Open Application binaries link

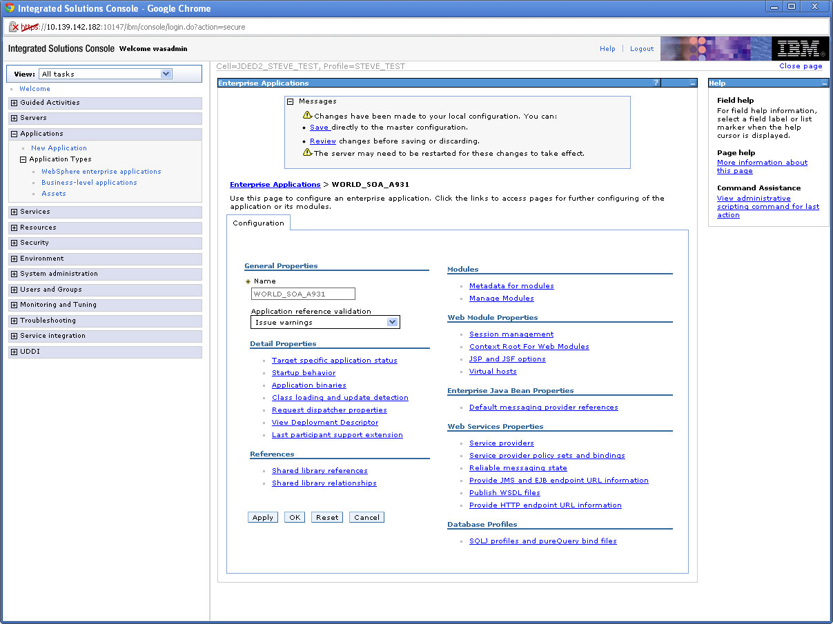309,385
